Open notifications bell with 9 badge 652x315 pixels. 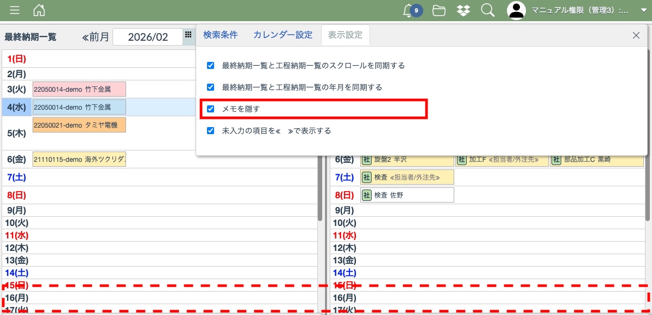coord(409,10)
